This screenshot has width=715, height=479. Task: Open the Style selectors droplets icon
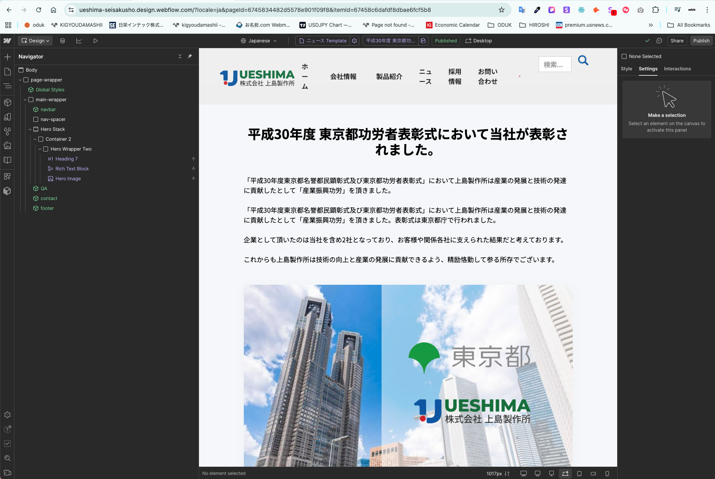pos(7,131)
